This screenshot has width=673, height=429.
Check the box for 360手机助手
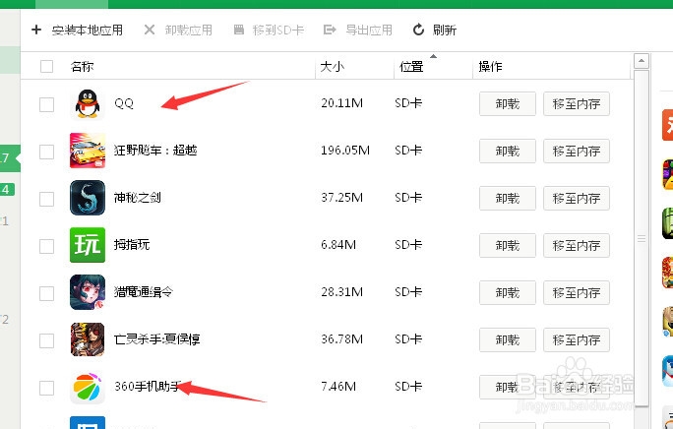coord(47,388)
